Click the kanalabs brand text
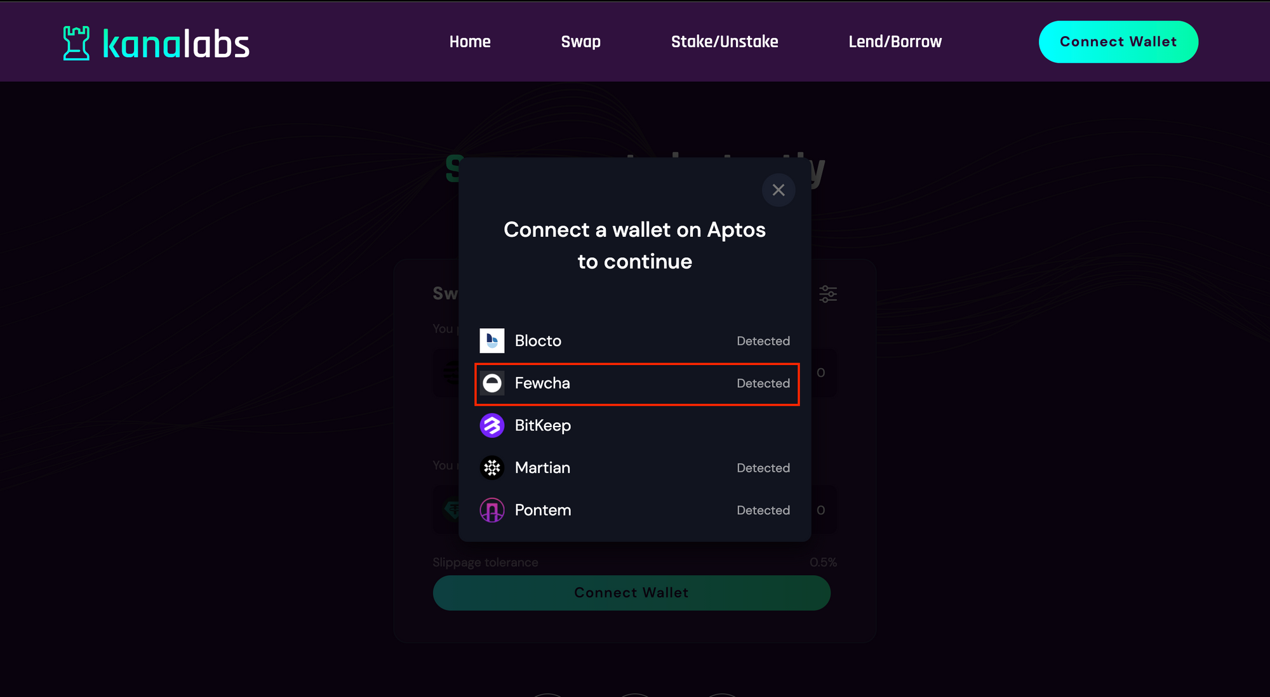This screenshot has height=697, width=1270. coord(176,44)
